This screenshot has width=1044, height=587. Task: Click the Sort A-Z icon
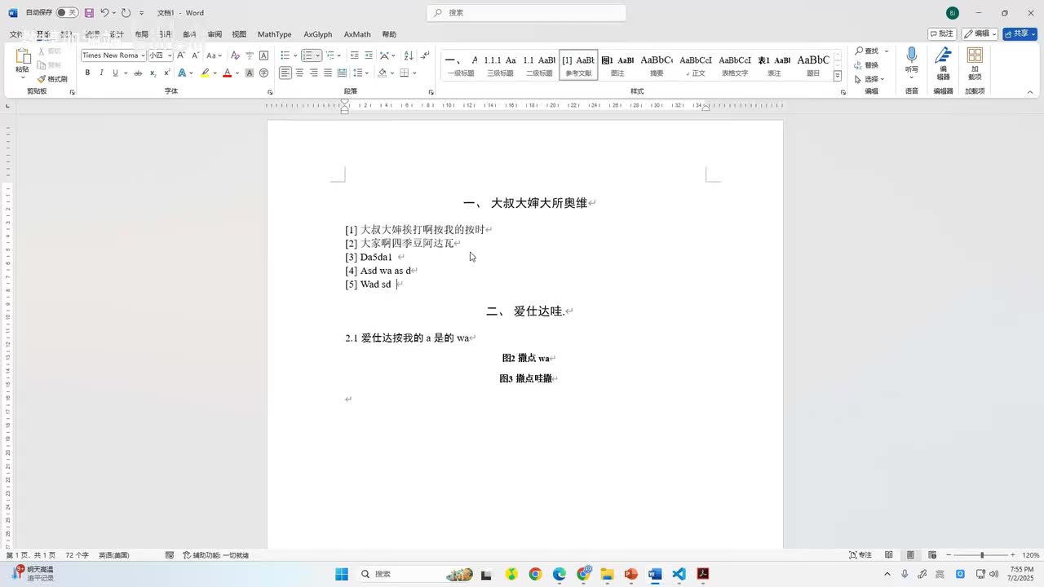pyautogui.click(x=408, y=55)
